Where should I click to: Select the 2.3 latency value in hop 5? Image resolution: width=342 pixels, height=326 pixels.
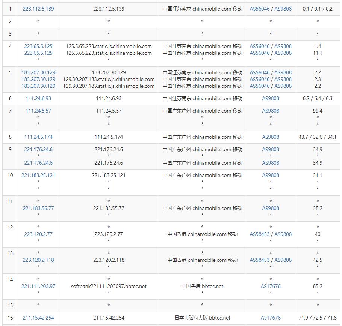(x=317, y=79)
